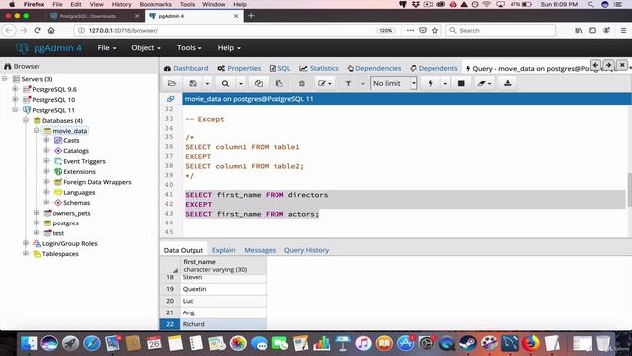Switch to Dependents tab
The height and width of the screenshot is (356, 632).
pos(434,68)
